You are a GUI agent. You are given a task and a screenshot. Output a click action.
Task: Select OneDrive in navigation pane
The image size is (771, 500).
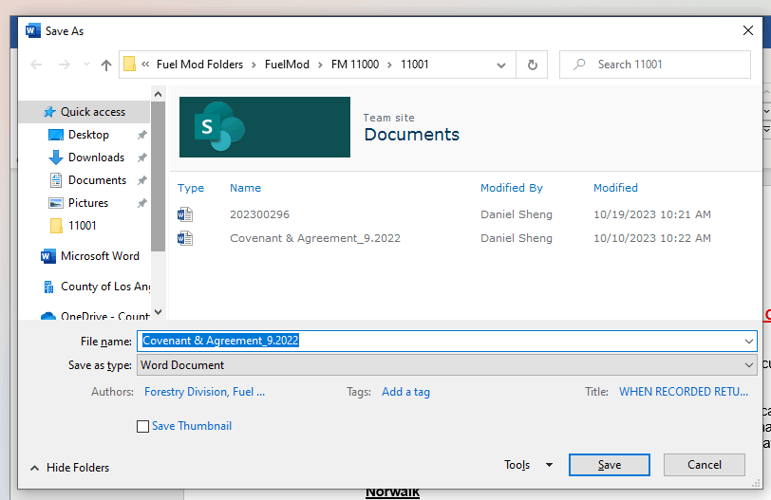[x=95, y=316]
